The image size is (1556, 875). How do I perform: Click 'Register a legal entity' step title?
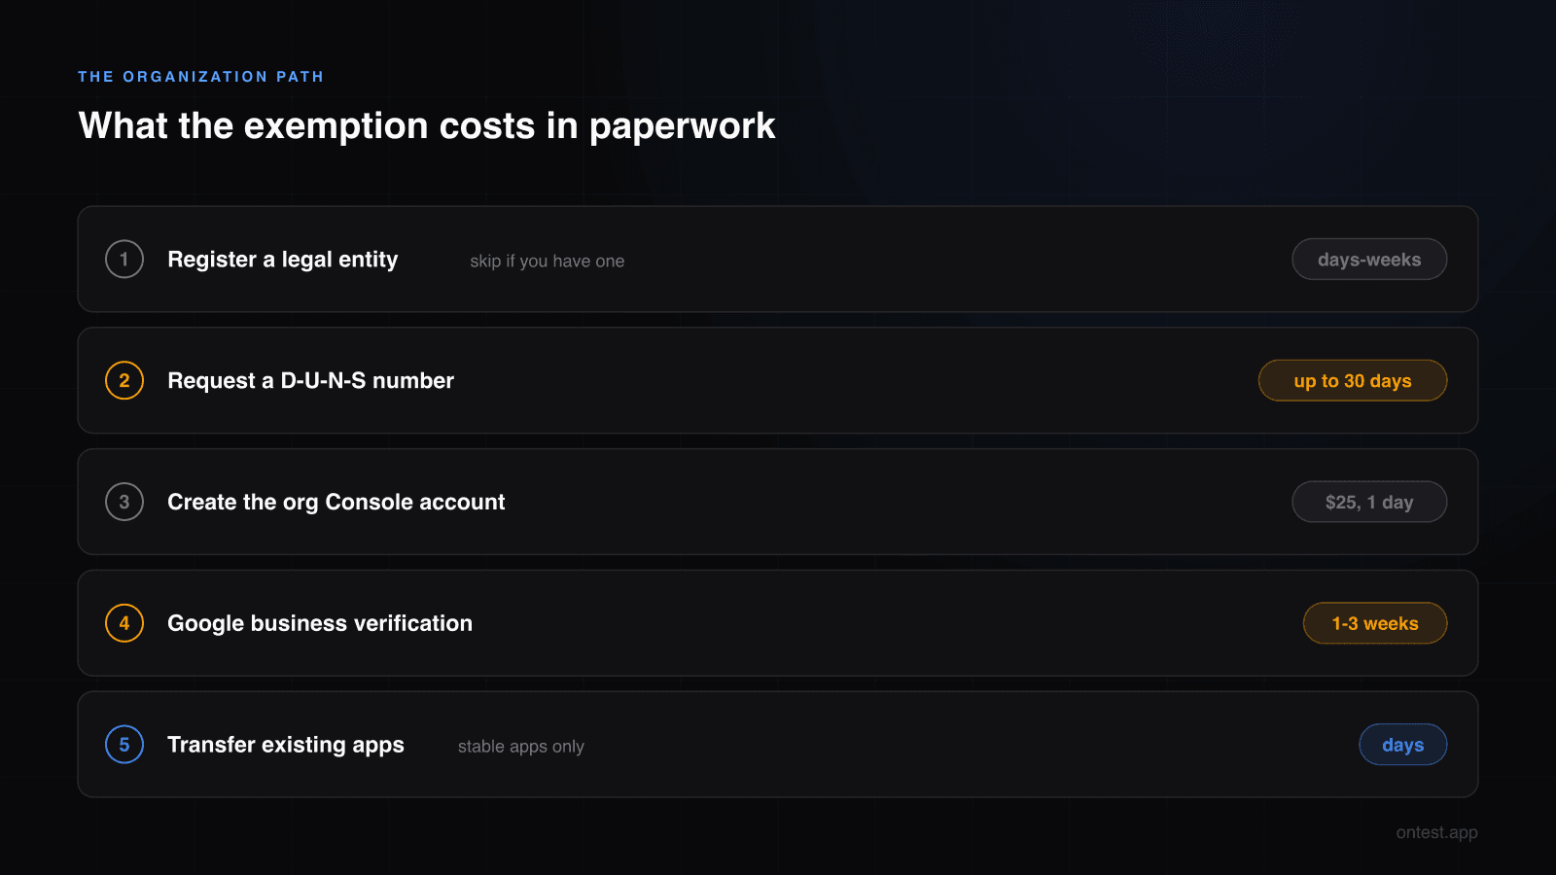[x=283, y=260]
